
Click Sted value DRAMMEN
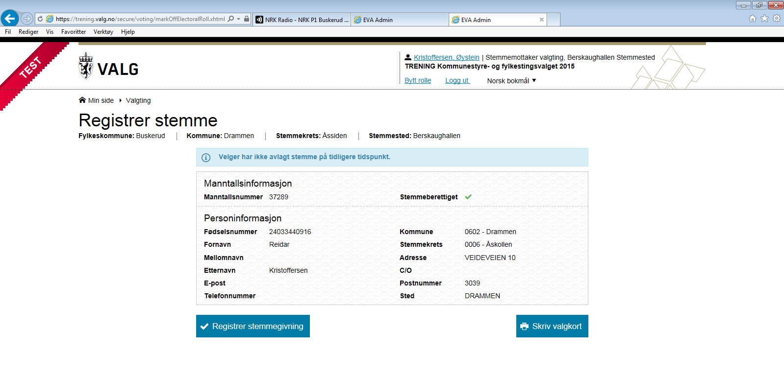point(482,296)
